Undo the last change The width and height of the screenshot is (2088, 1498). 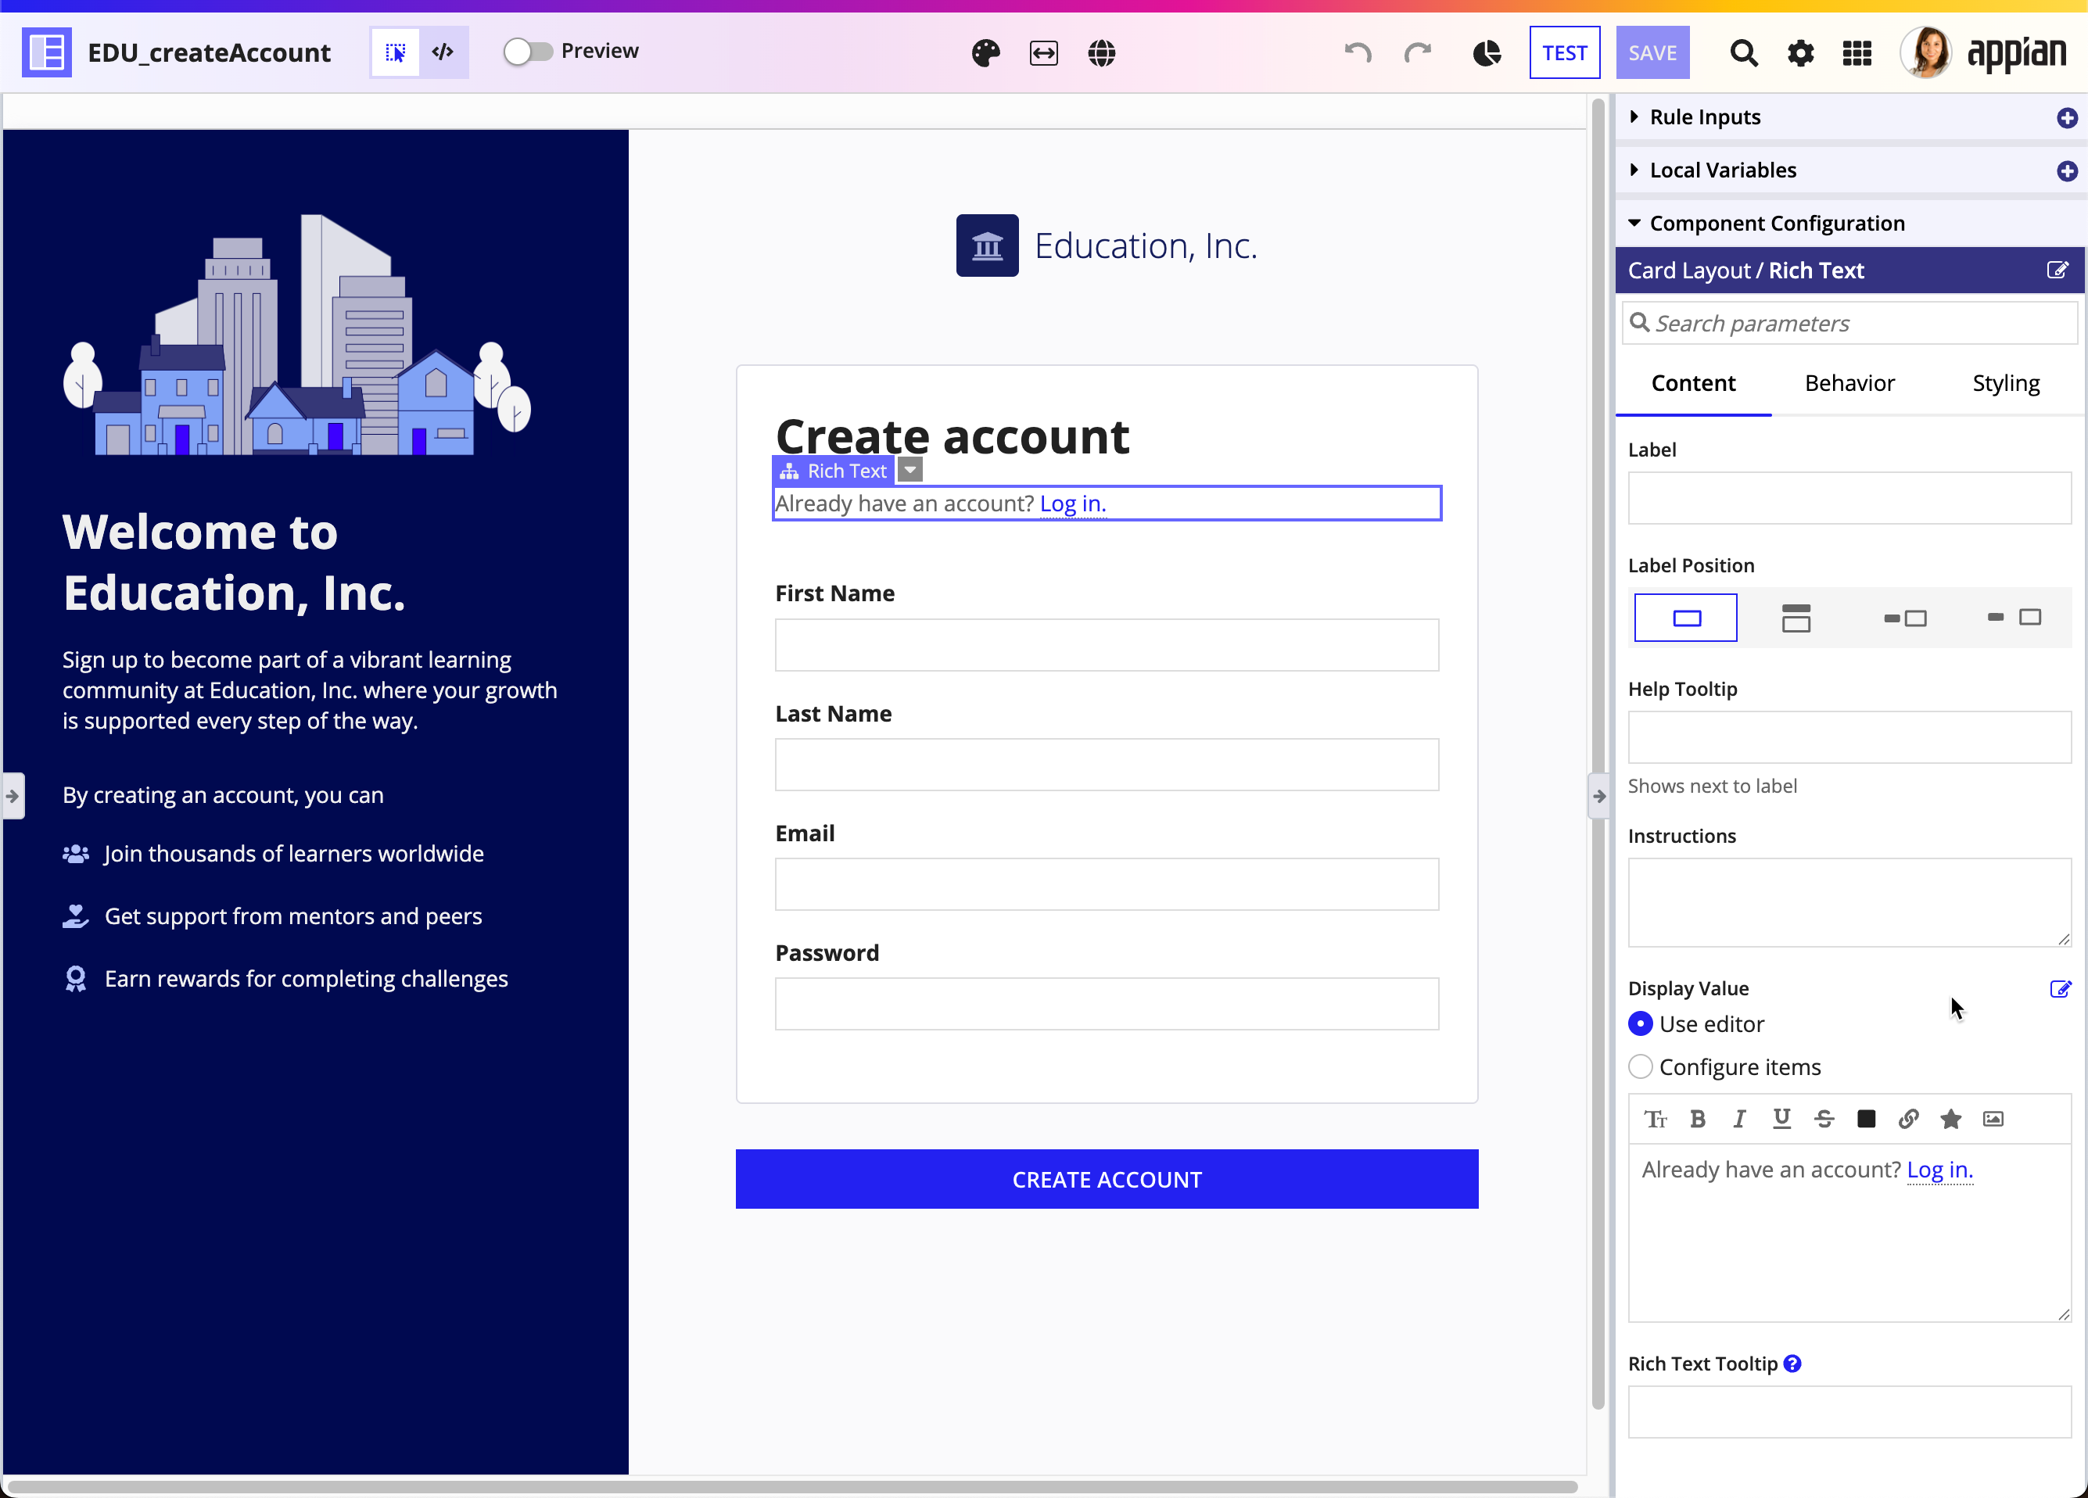pyautogui.click(x=1358, y=52)
